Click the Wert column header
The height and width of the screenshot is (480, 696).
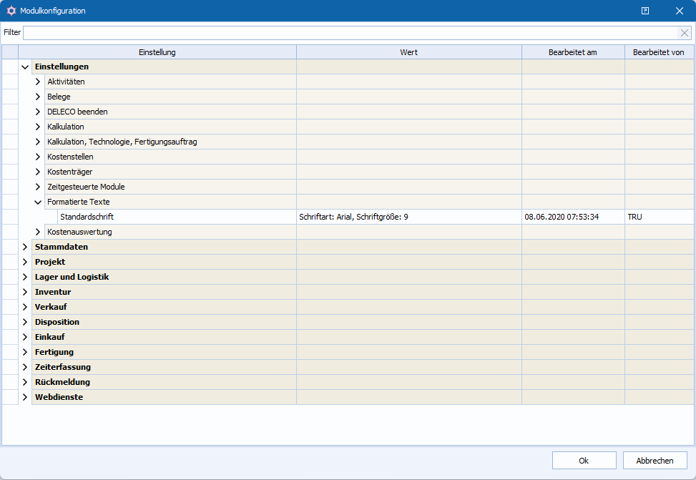click(408, 52)
